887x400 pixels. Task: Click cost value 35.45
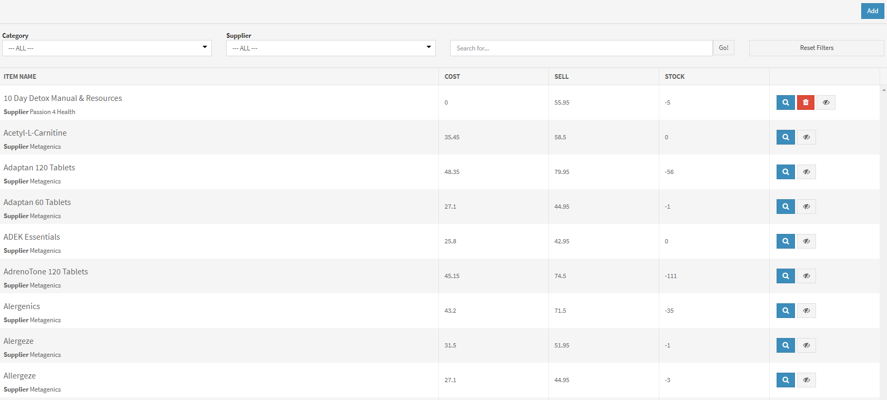point(452,137)
